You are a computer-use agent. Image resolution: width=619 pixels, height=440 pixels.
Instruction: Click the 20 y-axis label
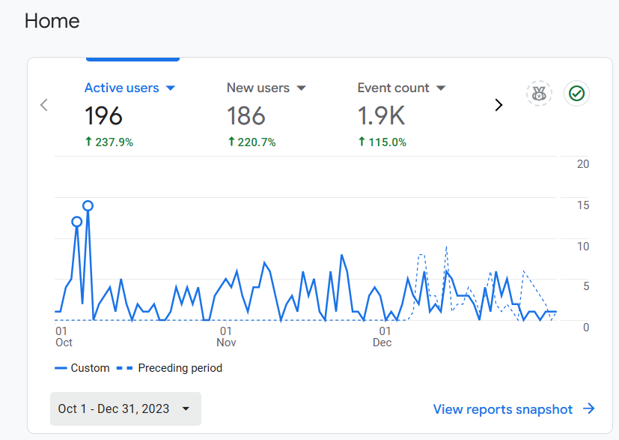click(x=583, y=164)
